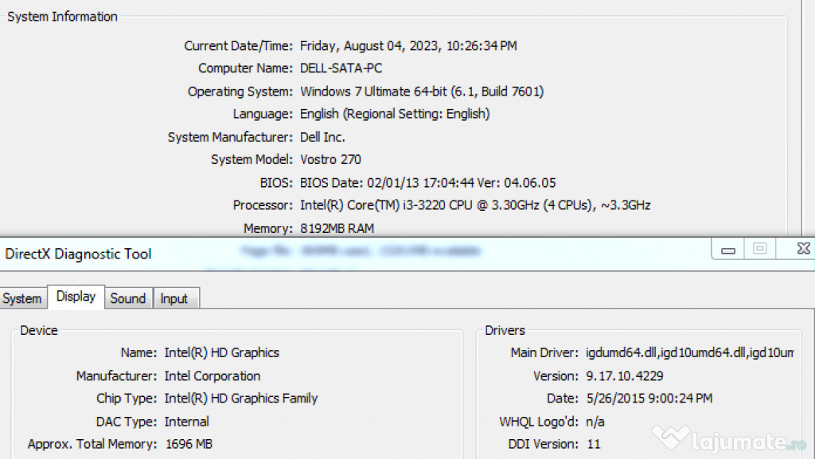Image resolution: width=815 pixels, height=459 pixels.
Task: Click the disabled maximize button
Action: point(760,250)
